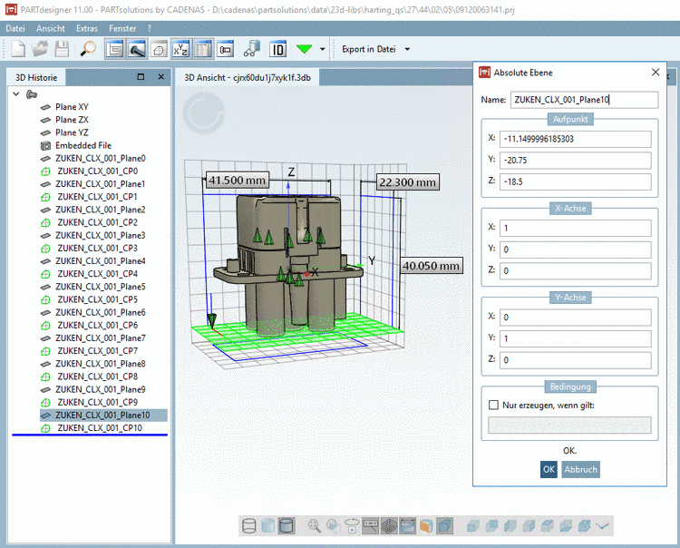Click the zoom magnifier in view toolbar

pos(315,525)
